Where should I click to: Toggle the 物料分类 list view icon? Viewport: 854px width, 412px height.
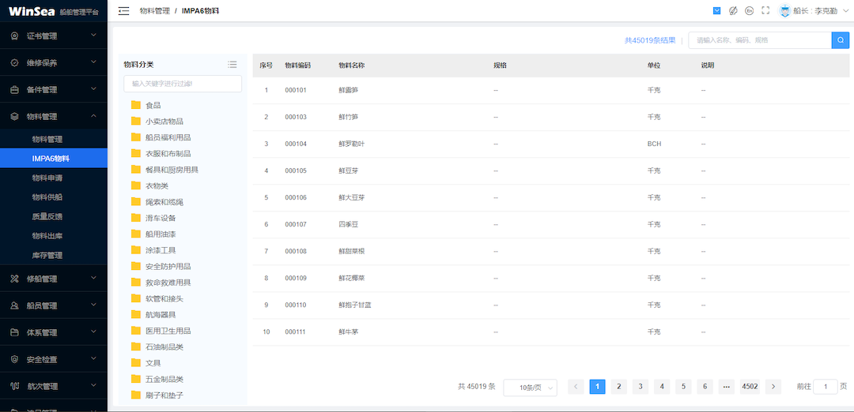[x=232, y=64]
